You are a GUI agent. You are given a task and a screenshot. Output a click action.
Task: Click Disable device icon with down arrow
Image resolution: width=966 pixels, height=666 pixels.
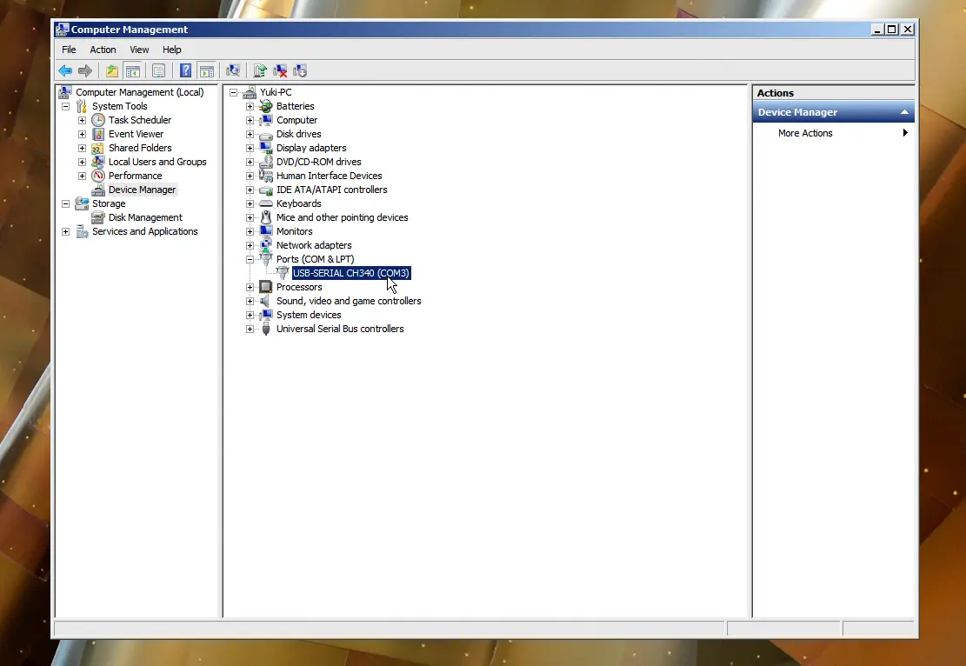coord(300,70)
